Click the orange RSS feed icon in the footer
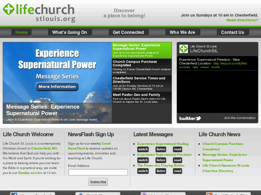This screenshot has width=261, height=195. 210,194
